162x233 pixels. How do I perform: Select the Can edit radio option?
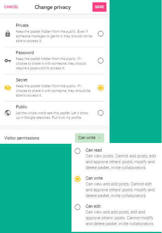pos(78,207)
